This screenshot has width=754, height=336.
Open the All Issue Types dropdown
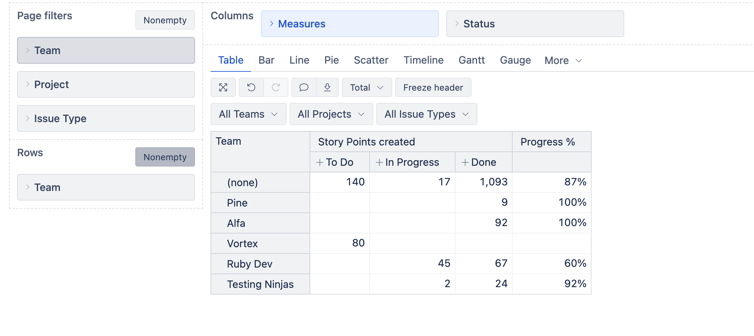426,114
